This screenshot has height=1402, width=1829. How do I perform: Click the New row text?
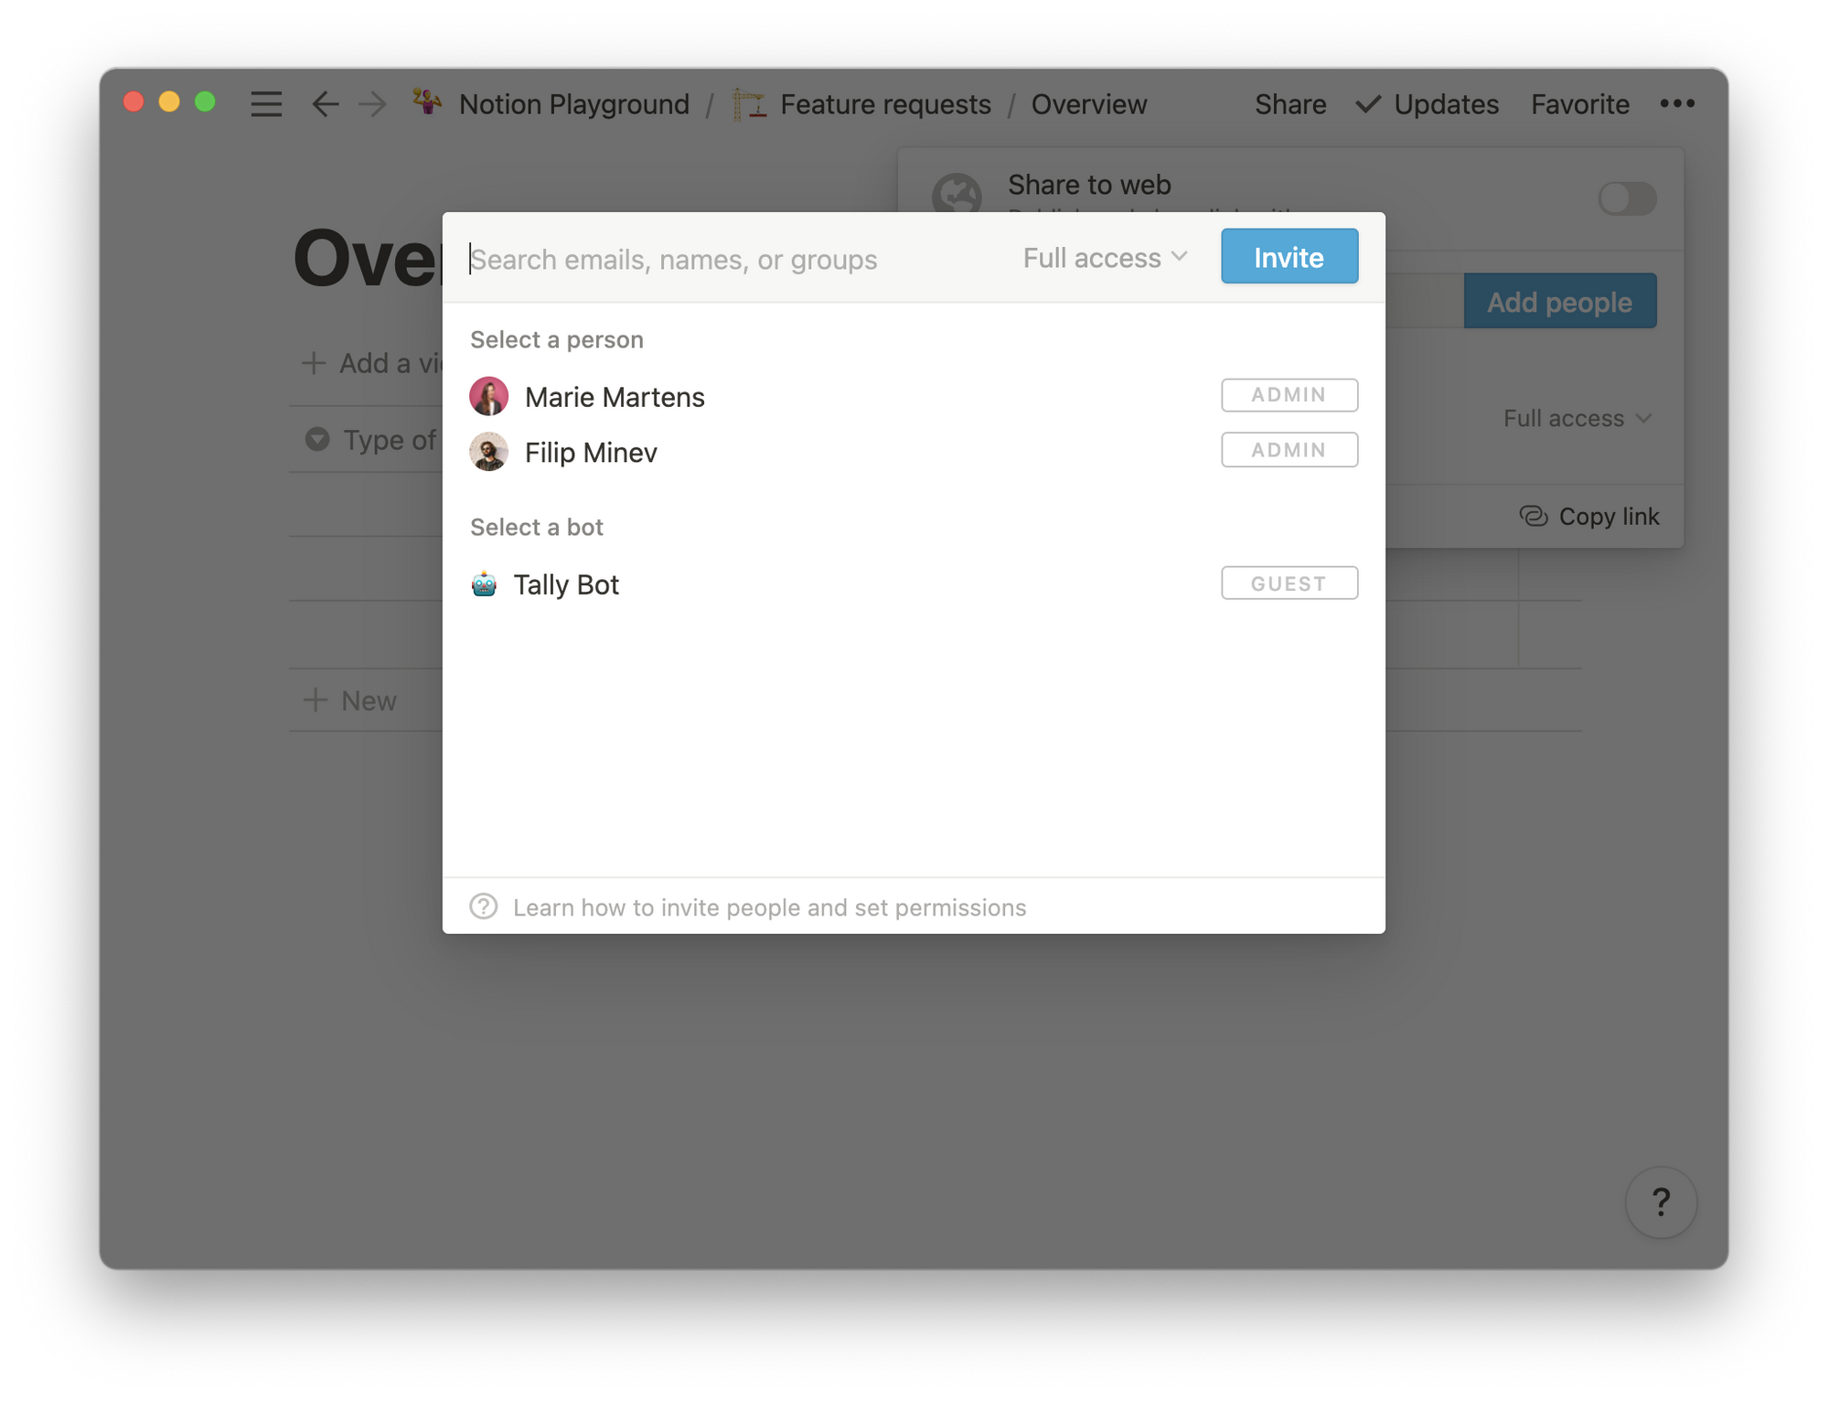(x=369, y=701)
